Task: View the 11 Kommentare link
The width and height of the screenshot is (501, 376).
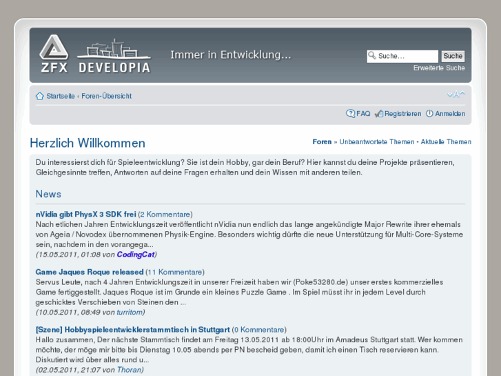Action: tap(175, 272)
